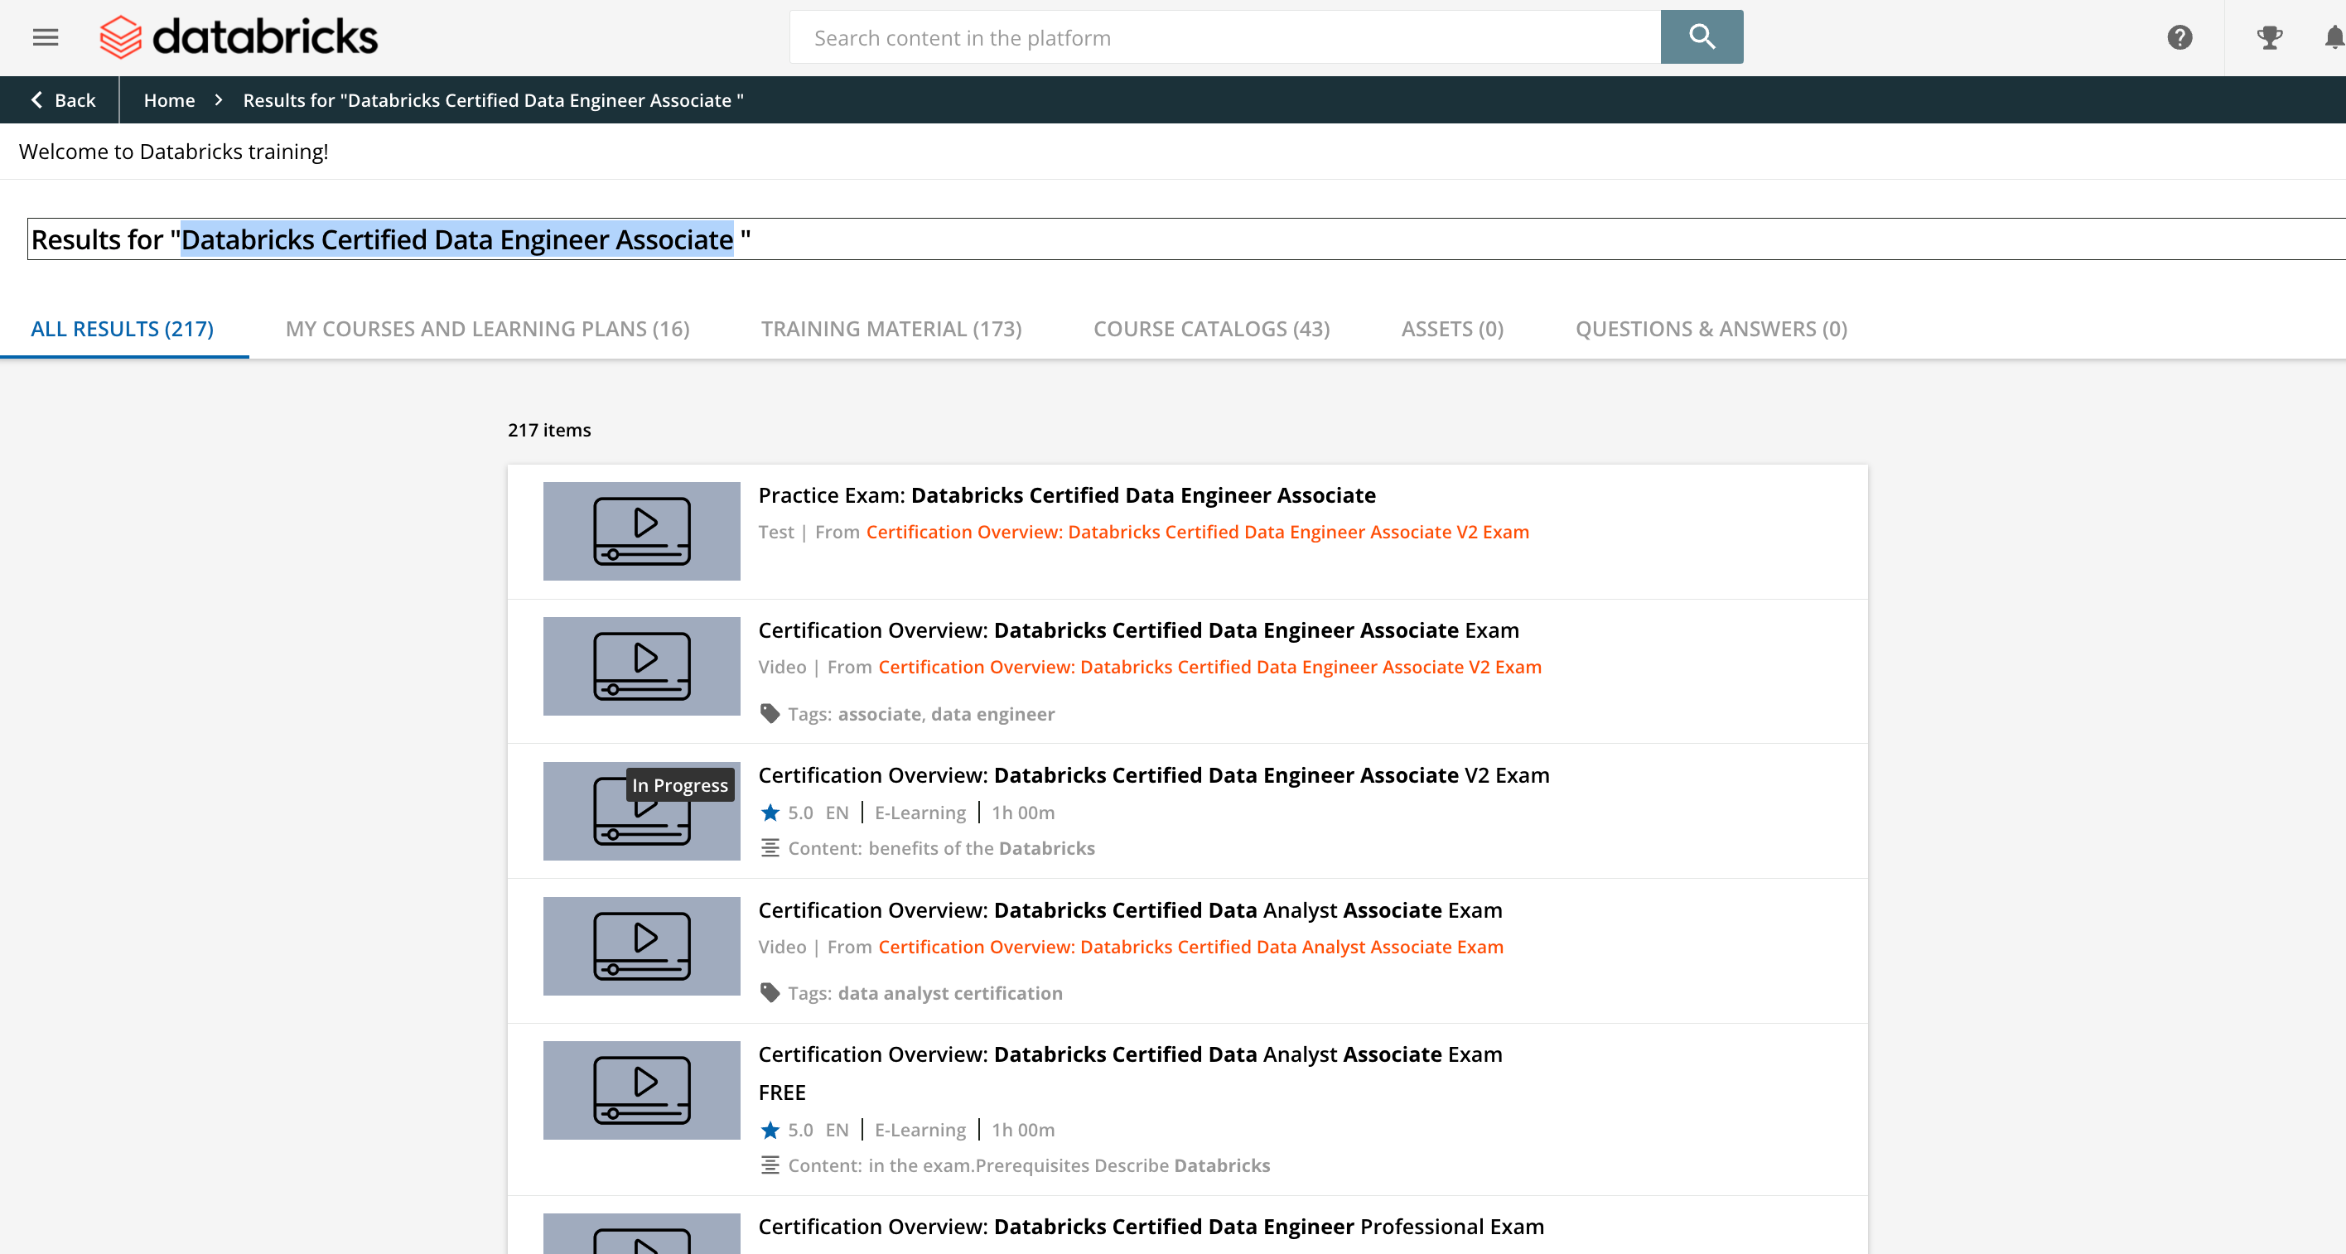Open the help question mark icon
Screen dimensions: 2346x1254
2179,37
